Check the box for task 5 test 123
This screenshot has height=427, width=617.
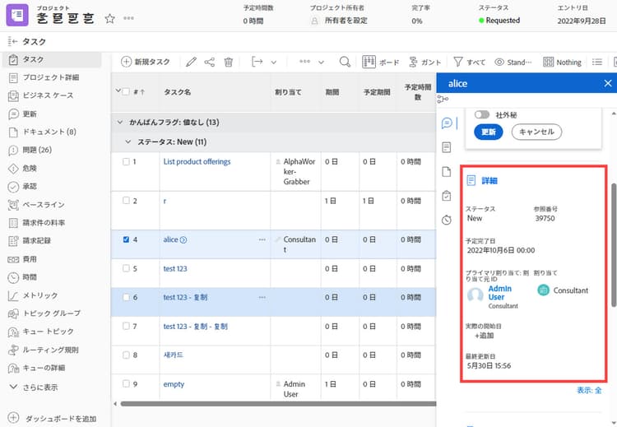(126, 268)
